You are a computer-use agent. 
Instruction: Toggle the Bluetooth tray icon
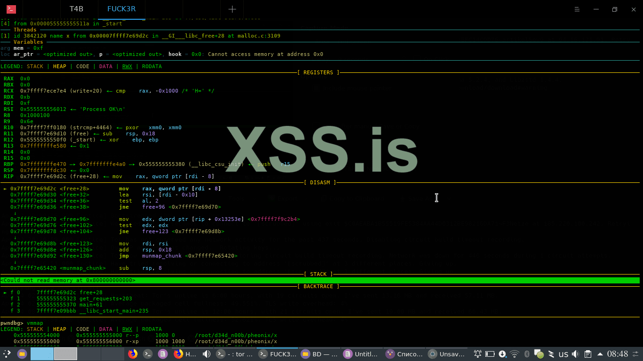527,354
